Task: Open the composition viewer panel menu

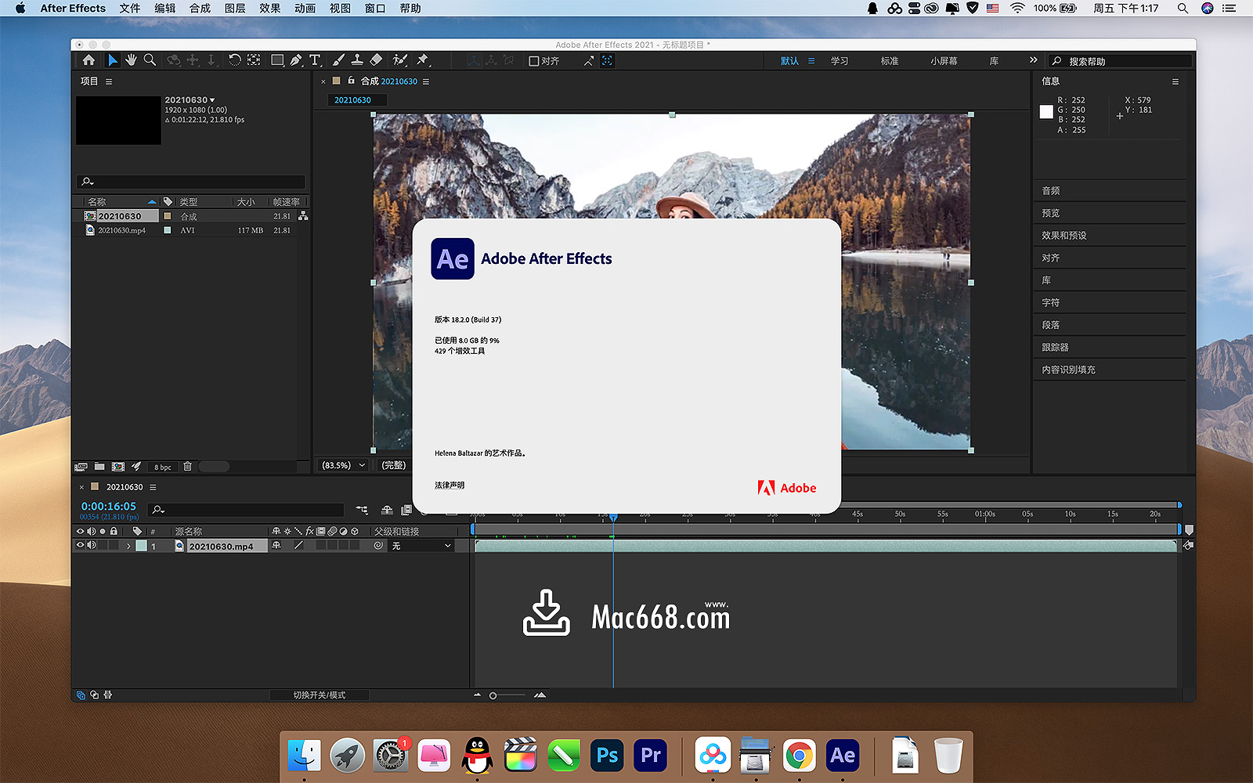Action: [x=426, y=81]
